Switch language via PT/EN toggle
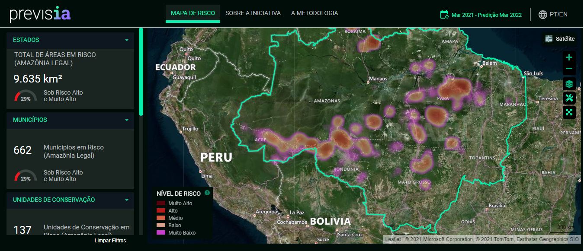The image size is (584, 251). coord(558,14)
